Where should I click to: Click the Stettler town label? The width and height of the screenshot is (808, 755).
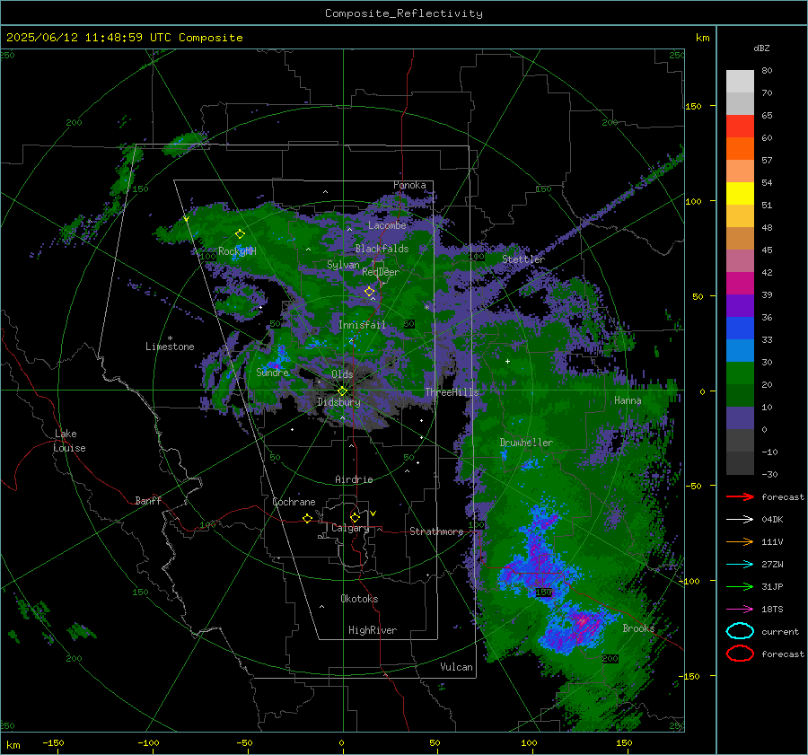523,259
